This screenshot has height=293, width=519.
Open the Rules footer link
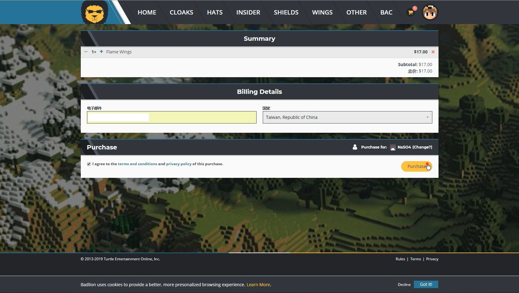400,259
